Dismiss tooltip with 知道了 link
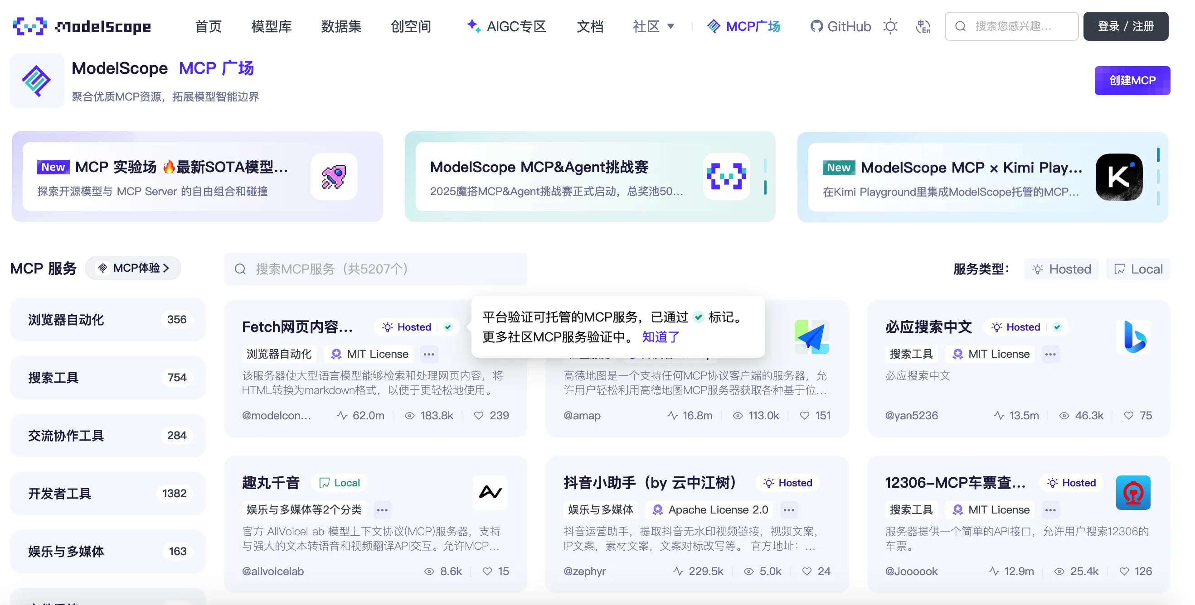This screenshot has height=605, width=1195. coord(661,337)
